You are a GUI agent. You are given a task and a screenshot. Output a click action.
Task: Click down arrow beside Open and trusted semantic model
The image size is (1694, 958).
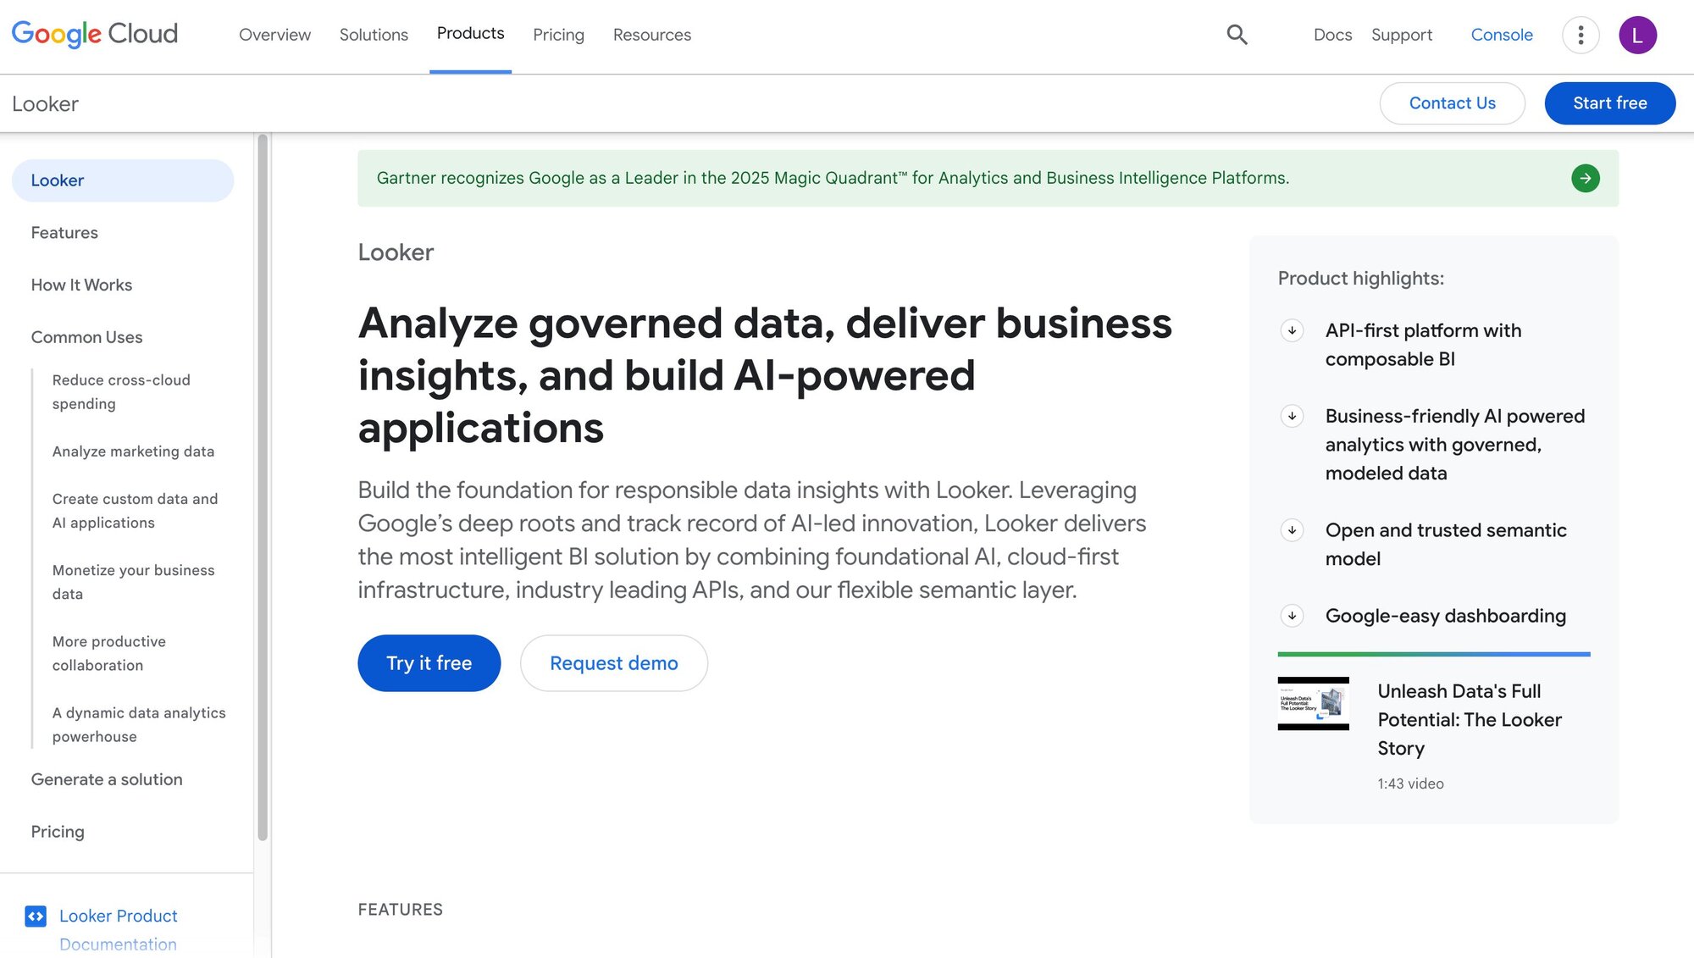pos(1292,530)
